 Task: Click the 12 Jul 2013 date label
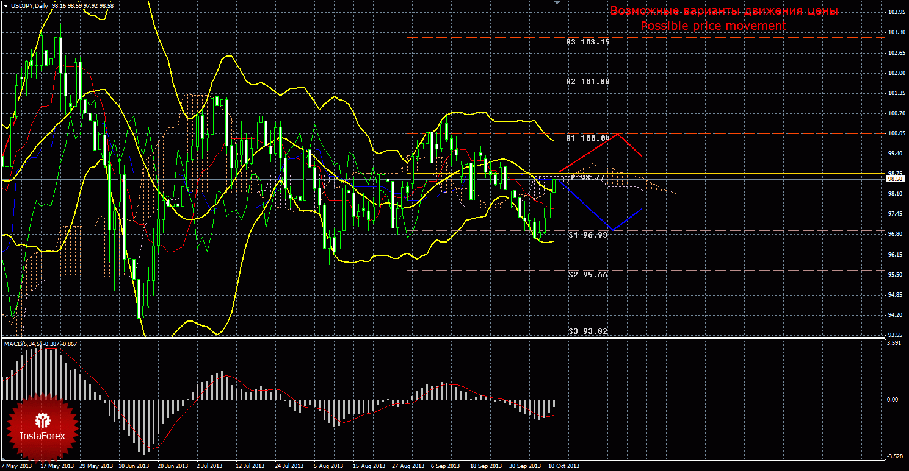(252, 466)
